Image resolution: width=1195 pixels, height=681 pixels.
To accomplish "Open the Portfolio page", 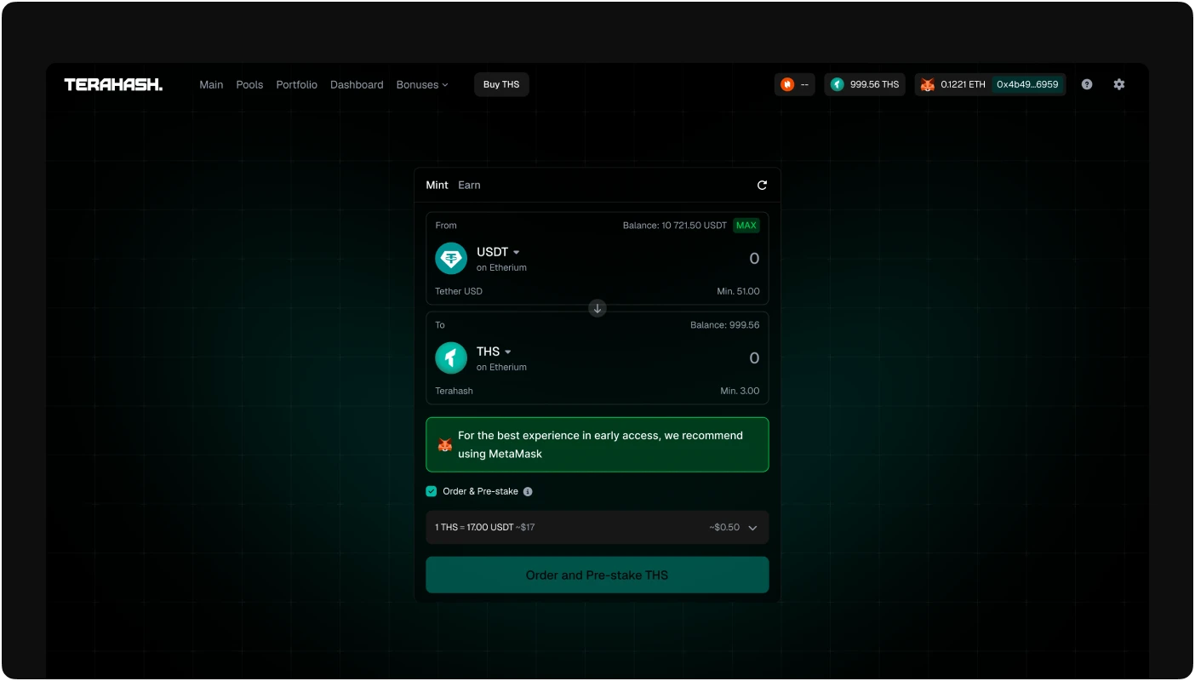I will pos(296,84).
